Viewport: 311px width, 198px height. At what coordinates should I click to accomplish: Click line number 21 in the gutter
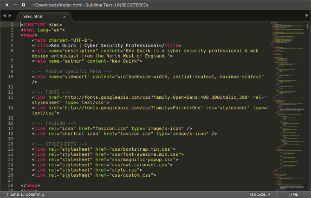11,149
